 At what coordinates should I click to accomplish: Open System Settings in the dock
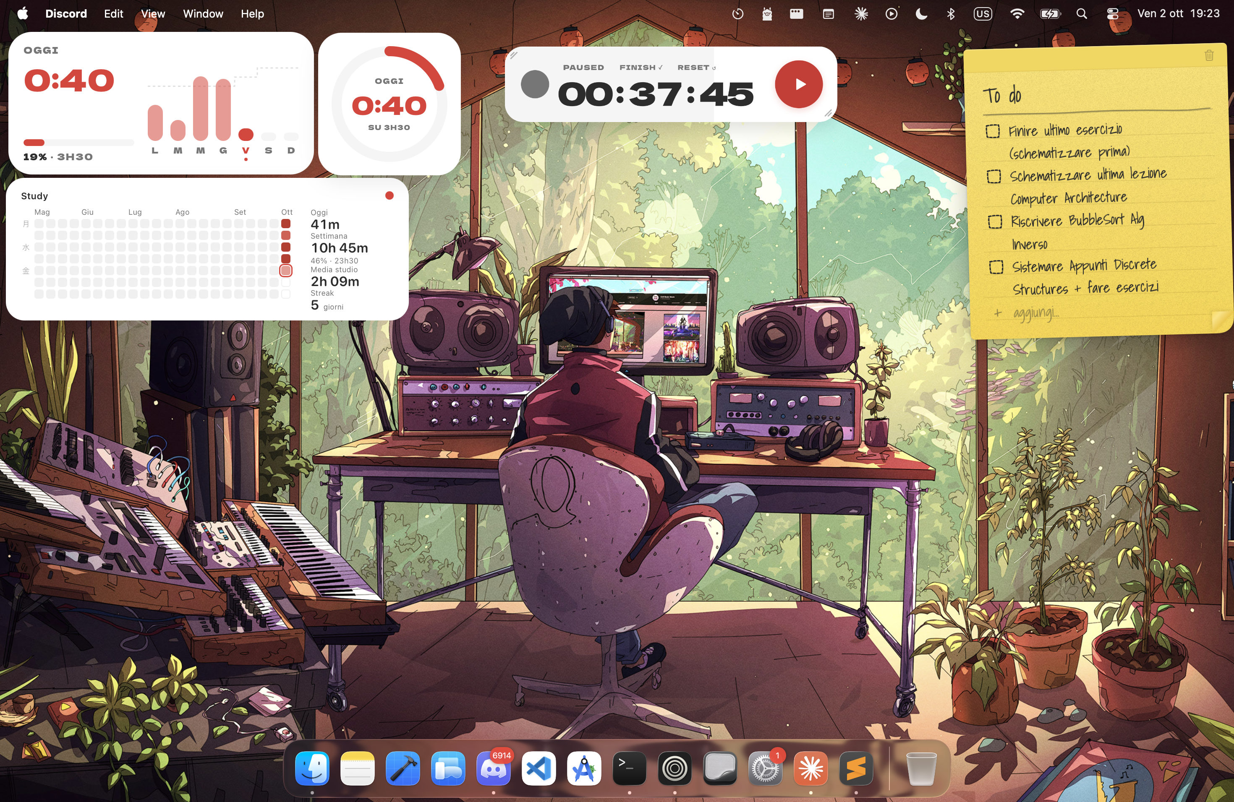765,768
